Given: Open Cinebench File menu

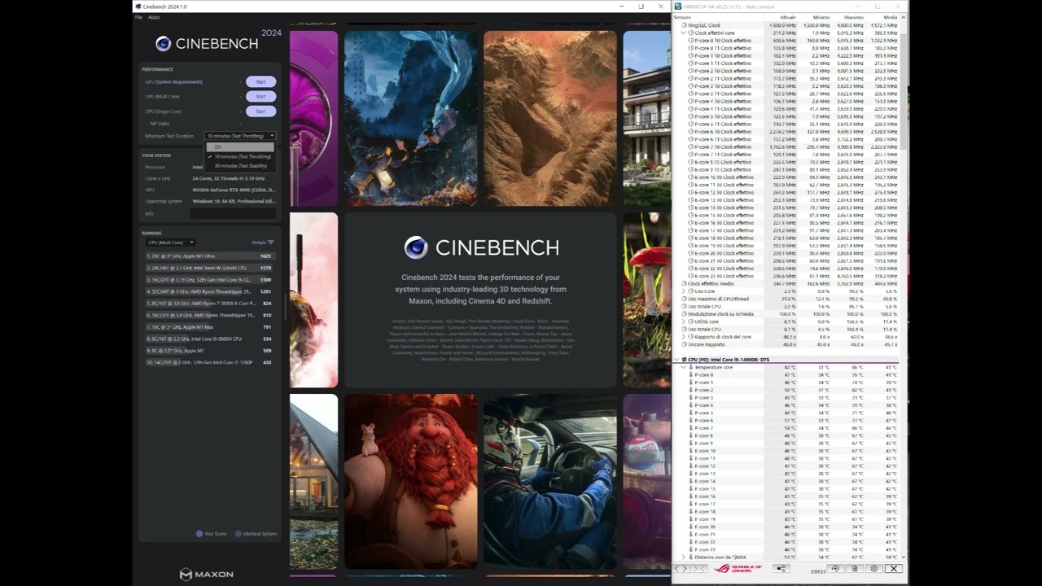Looking at the screenshot, I should click(138, 17).
